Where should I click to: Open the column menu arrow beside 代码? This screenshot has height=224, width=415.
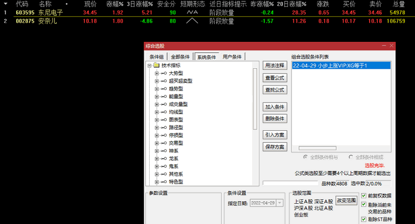[6, 4]
